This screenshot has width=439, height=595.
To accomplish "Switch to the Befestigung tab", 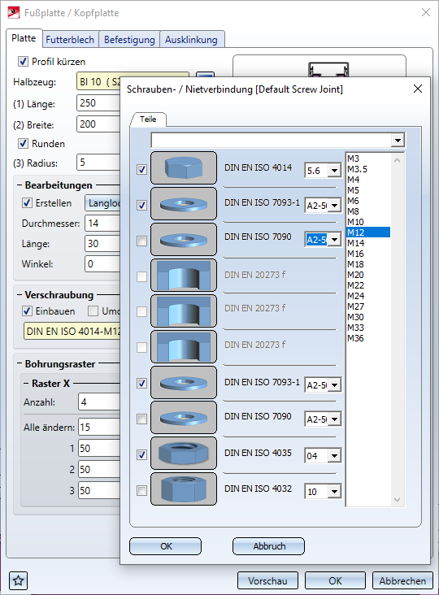I will click(129, 40).
